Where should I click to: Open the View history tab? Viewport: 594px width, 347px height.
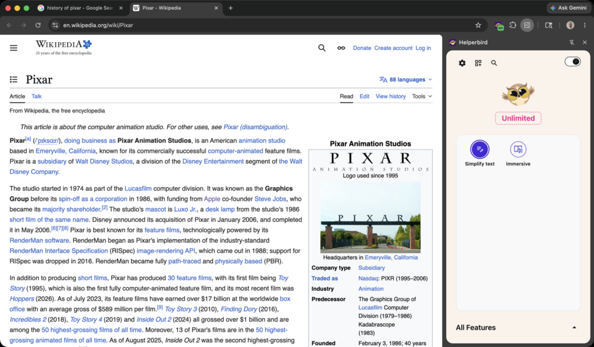click(390, 97)
